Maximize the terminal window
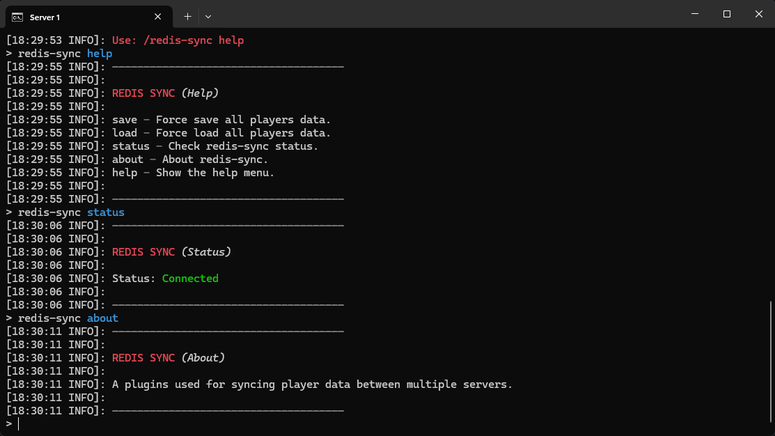Screen dimensions: 775x436 pos(726,14)
